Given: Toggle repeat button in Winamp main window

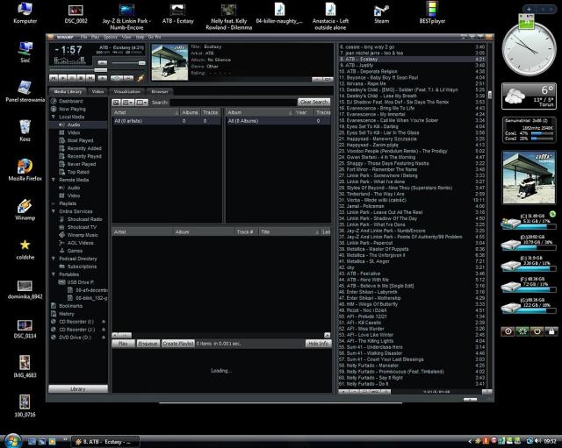Looking at the screenshot, I should 129,78.
